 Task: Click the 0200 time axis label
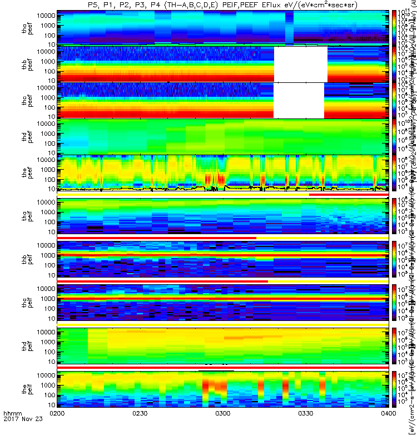57,413
